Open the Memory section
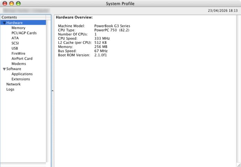Image resolution: width=241 pixels, height=167 pixels. click(x=19, y=28)
